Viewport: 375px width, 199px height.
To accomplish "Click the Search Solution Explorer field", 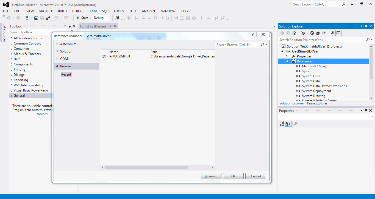I will (322, 40).
